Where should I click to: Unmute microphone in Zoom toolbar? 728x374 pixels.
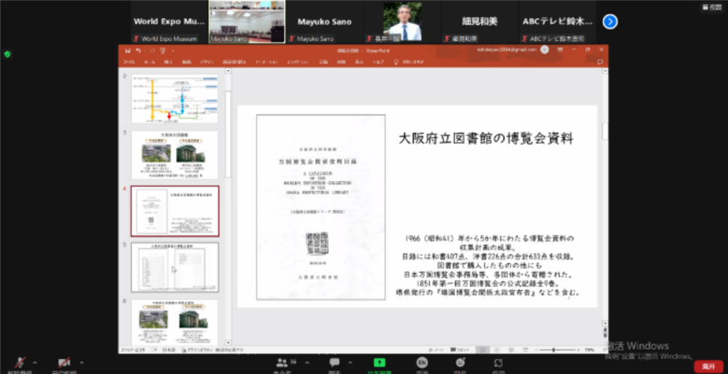click(x=20, y=363)
